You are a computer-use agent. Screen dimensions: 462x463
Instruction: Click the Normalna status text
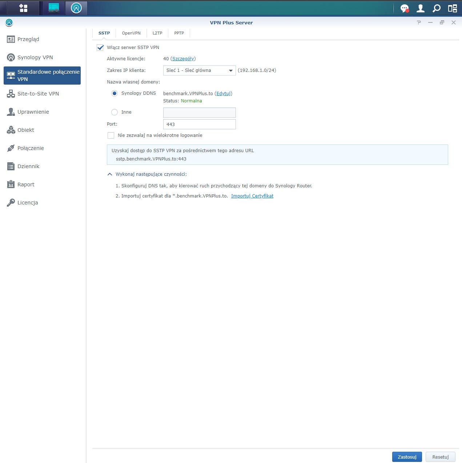coord(191,101)
